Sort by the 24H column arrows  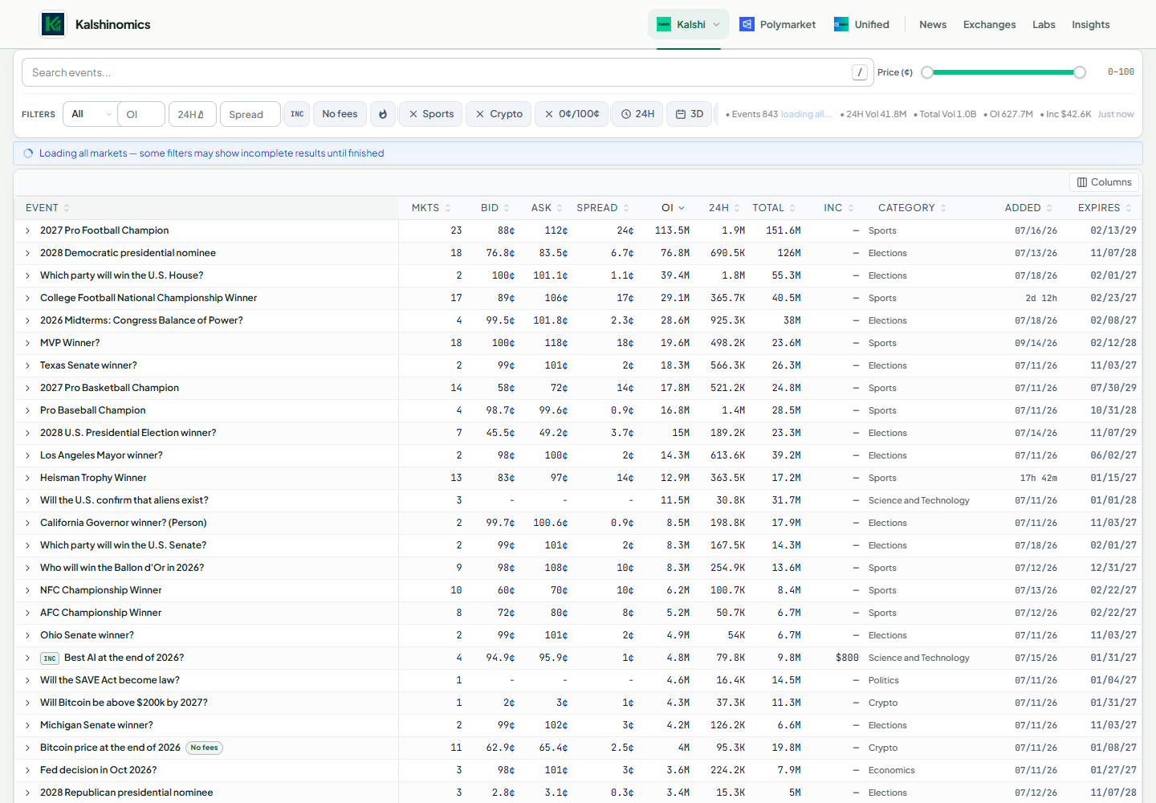tap(737, 208)
